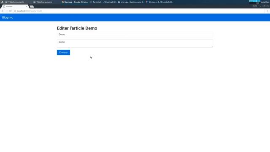The height and width of the screenshot is (152, 270).
Task: Close the Wysiwyg browser tab
Action: click(x=27, y=6)
